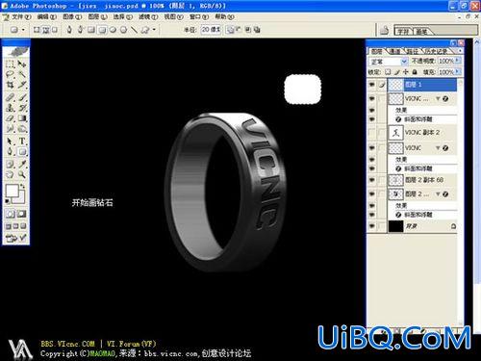Image resolution: width=481 pixels, height=361 pixels.
Task: Collapse effects of the VICNC layer
Action: pyautogui.click(x=438, y=148)
